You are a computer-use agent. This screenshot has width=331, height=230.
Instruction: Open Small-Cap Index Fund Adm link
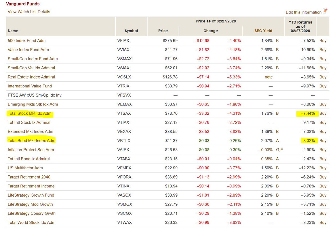[x=33, y=59]
